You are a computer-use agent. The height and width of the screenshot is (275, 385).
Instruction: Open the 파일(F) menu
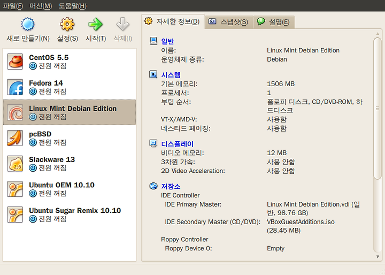(x=13, y=6)
